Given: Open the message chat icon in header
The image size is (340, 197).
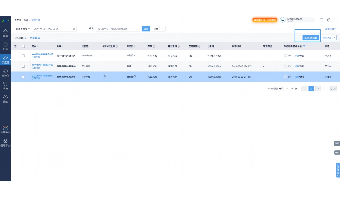Looking at the screenshot, I should (x=322, y=20).
